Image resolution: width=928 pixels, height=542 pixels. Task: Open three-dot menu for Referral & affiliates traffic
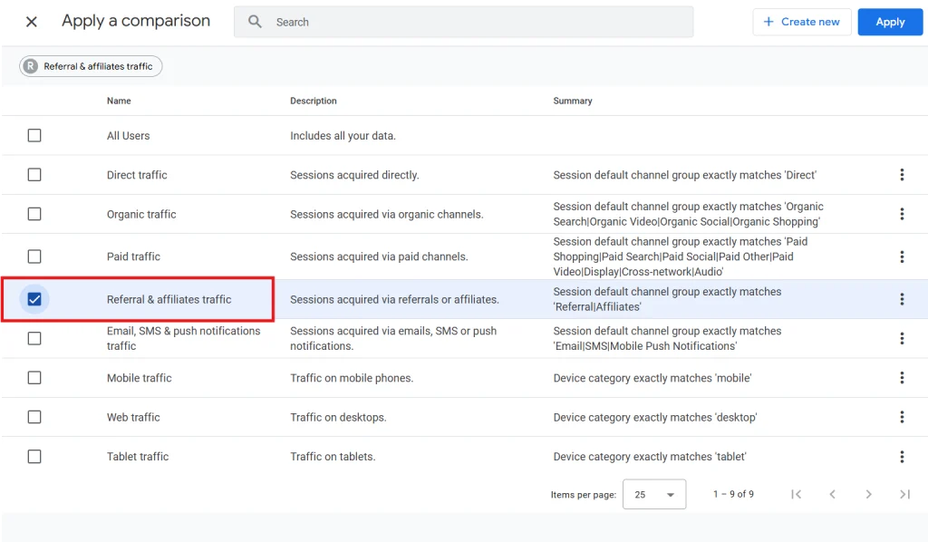(x=902, y=299)
